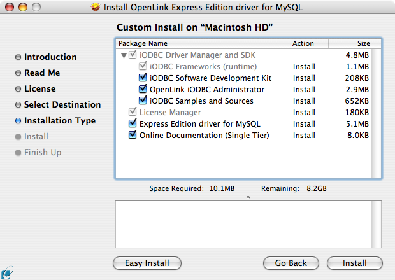The height and width of the screenshot is (280, 395).
Task: Click the small splitter handle below Space Required
Action: (248, 197)
